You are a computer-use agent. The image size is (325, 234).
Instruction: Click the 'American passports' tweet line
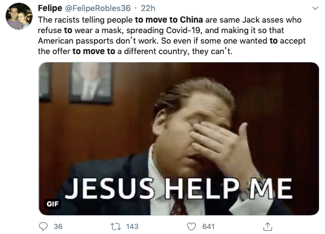tap(171, 41)
